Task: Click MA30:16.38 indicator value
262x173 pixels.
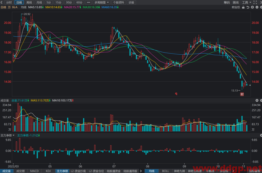Action: pyautogui.click(x=91, y=7)
